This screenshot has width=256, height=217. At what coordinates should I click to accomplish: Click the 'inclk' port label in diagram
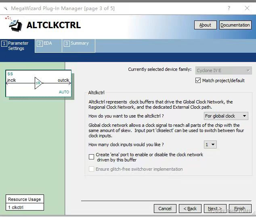(12, 80)
